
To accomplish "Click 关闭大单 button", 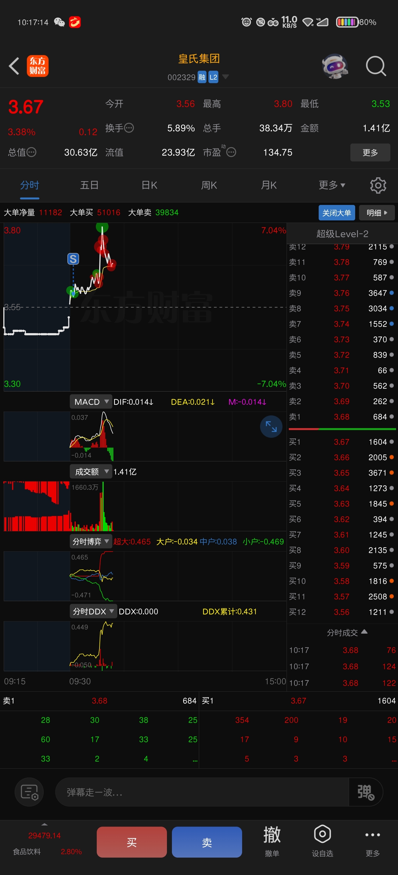I will [x=336, y=213].
